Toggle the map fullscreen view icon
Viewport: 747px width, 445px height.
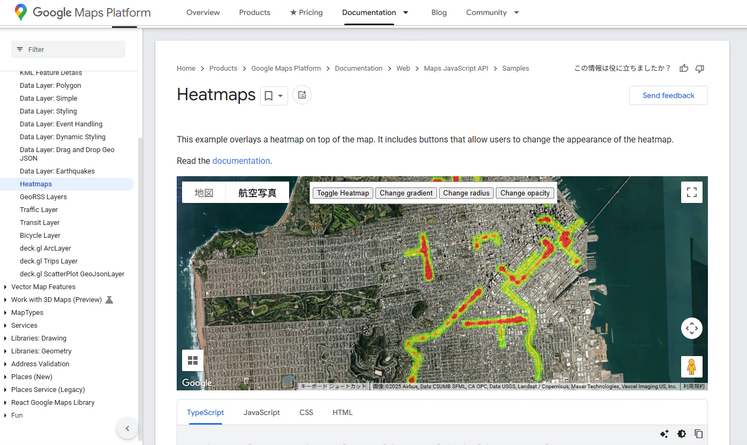click(x=692, y=192)
